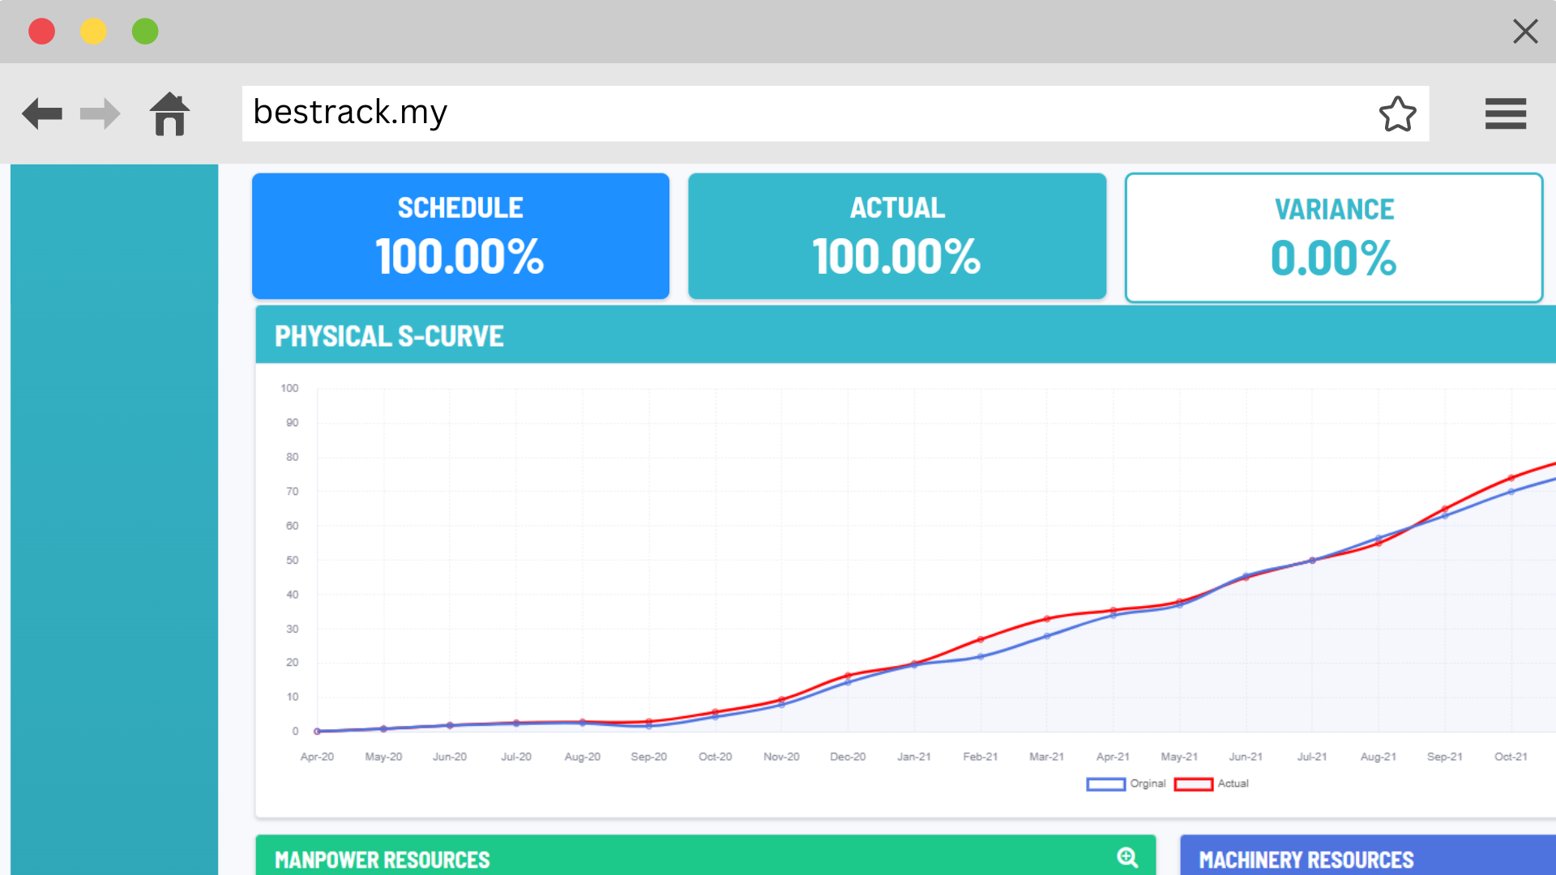Zoom into Manpower Resources using the magnifier icon
The height and width of the screenshot is (875, 1556).
(1128, 856)
